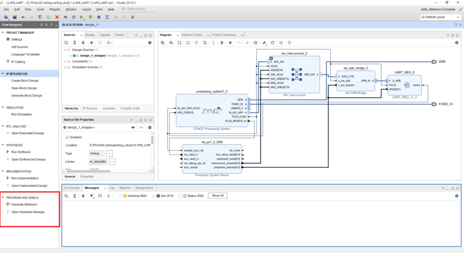
Task: Uncheck the Enabled checkbox in file properties
Action: point(67,137)
